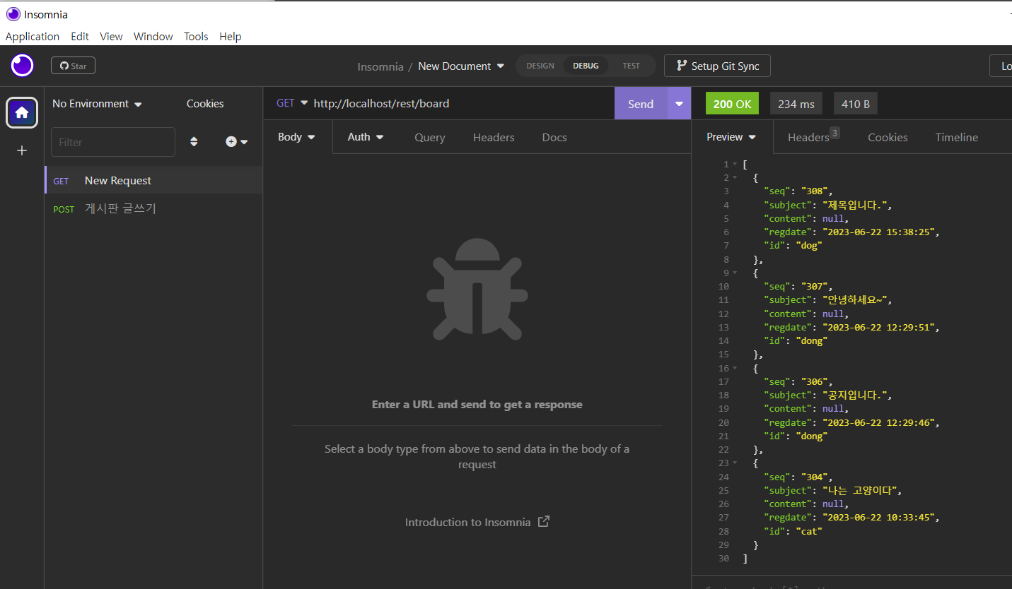Click the URL field http://localhost/rest/board
The height and width of the screenshot is (589, 1012).
(381, 103)
